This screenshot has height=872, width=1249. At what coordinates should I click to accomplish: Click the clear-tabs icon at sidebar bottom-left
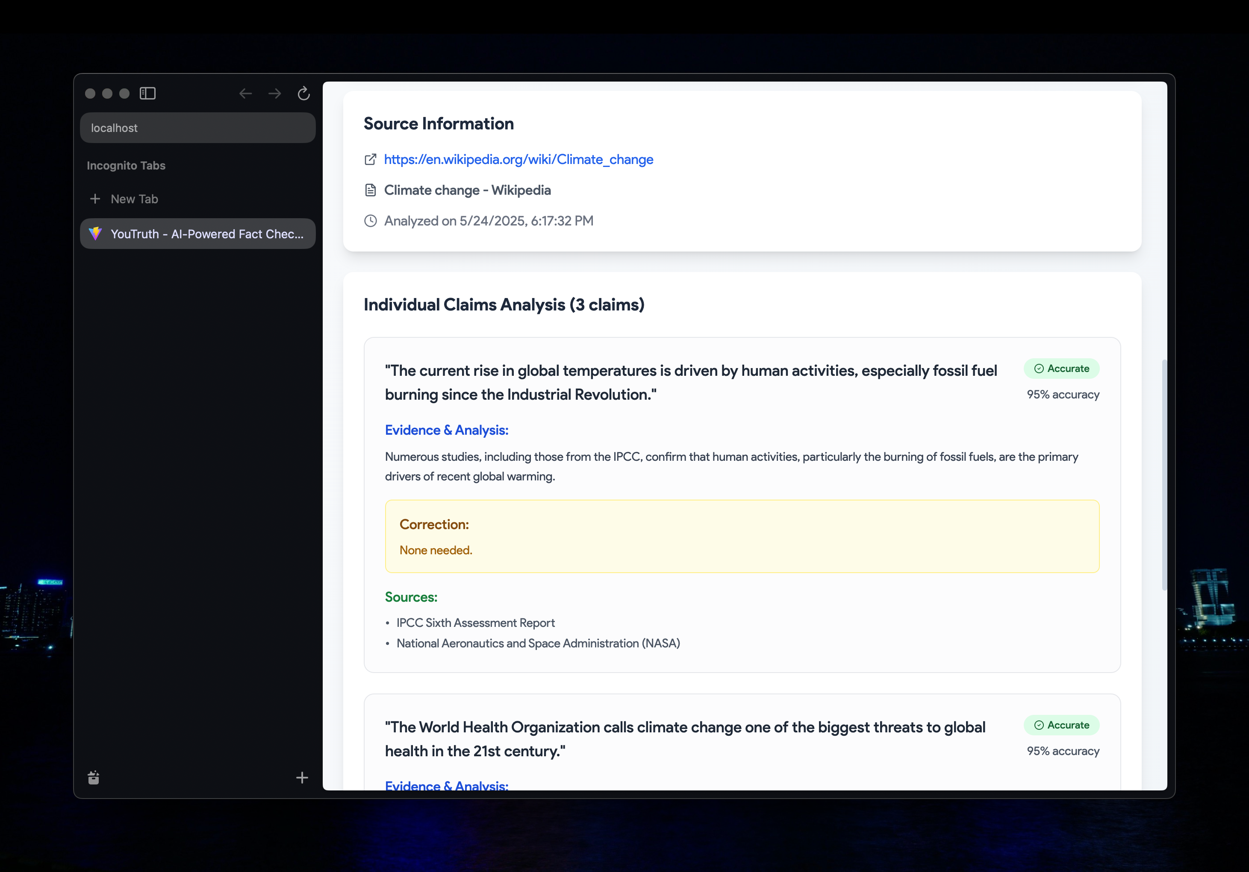(x=94, y=778)
